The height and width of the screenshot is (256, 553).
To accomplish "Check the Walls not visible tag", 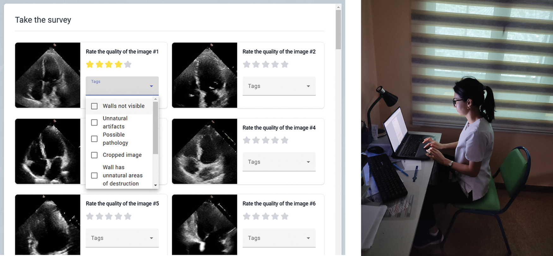I will click(94, 106).
